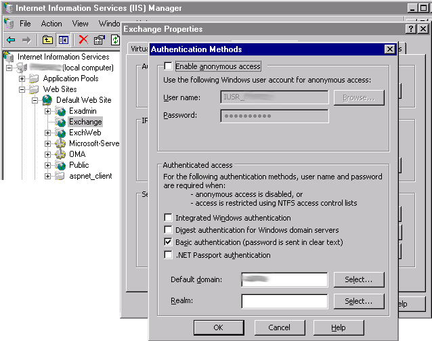Click the Forward arrow toolbar icon
This screenshot has height=341, width=432.
26,40
